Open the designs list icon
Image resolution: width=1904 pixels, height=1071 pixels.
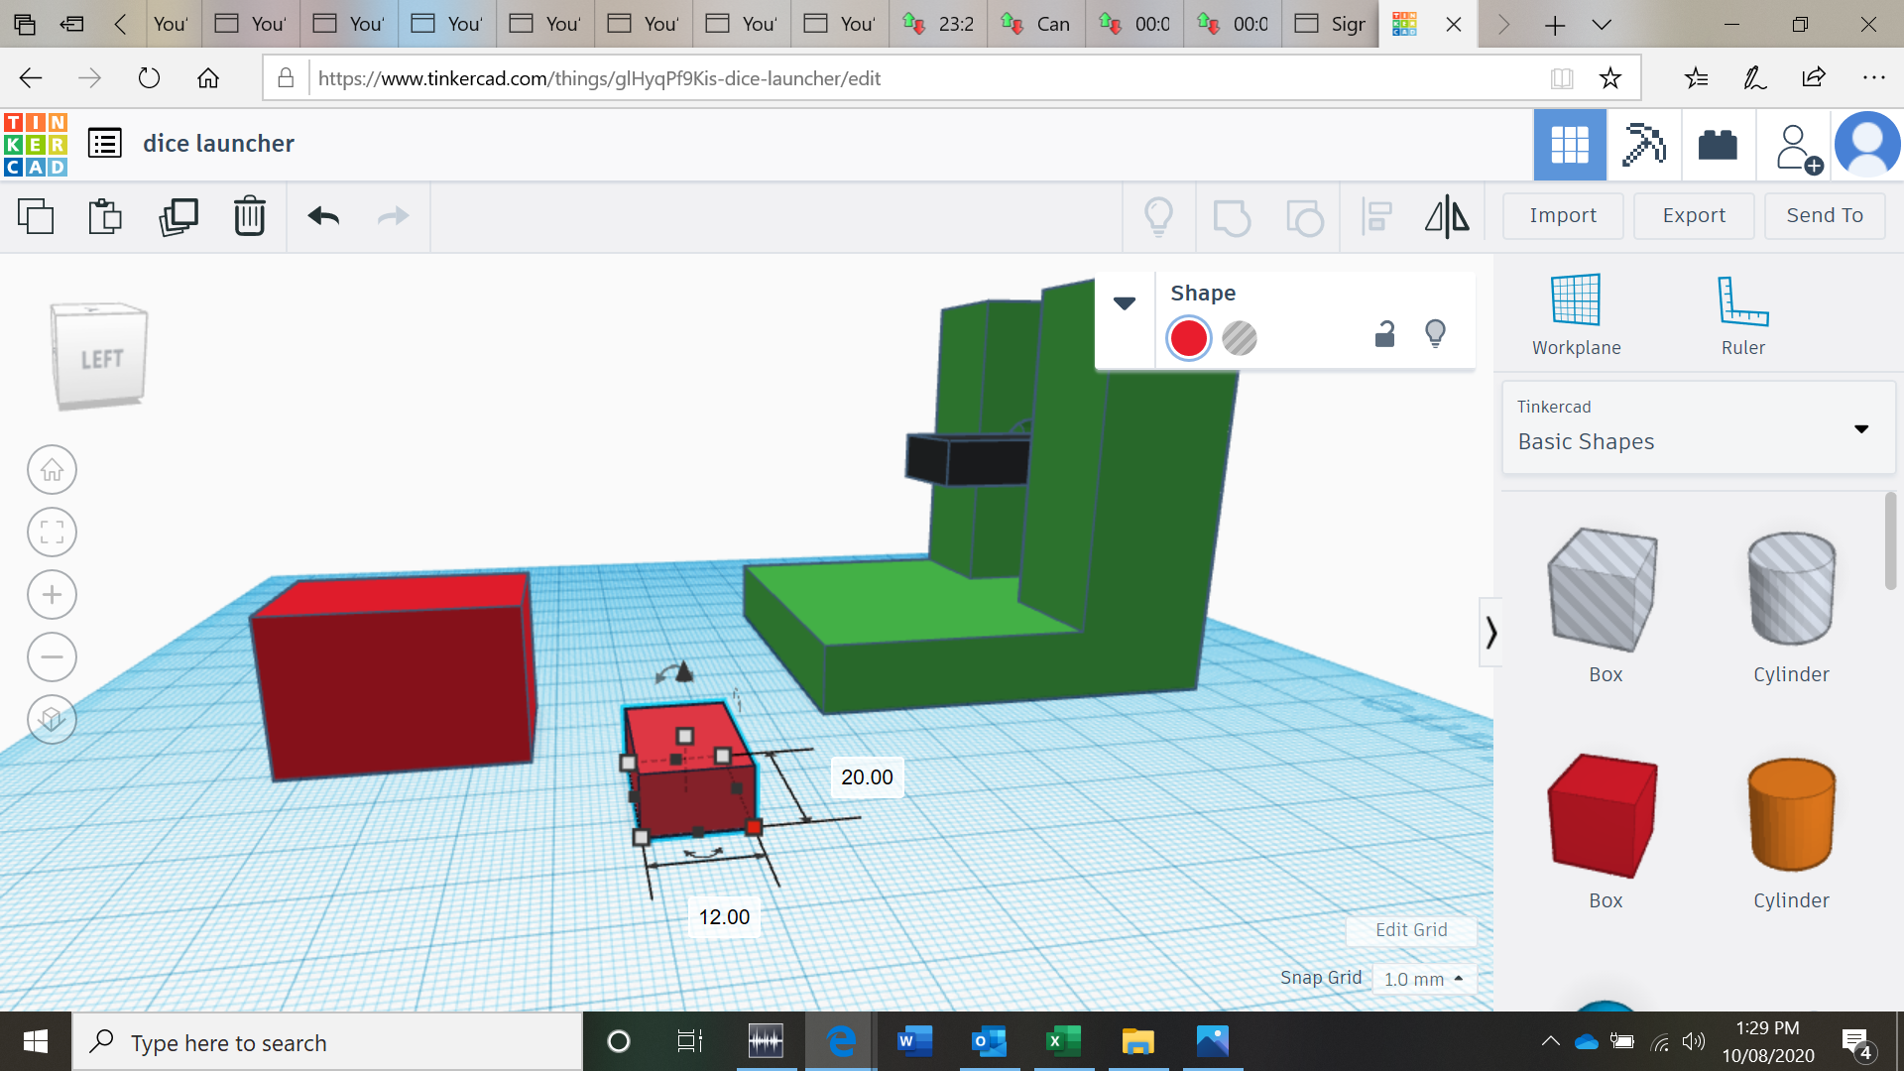tap(105, 144)
